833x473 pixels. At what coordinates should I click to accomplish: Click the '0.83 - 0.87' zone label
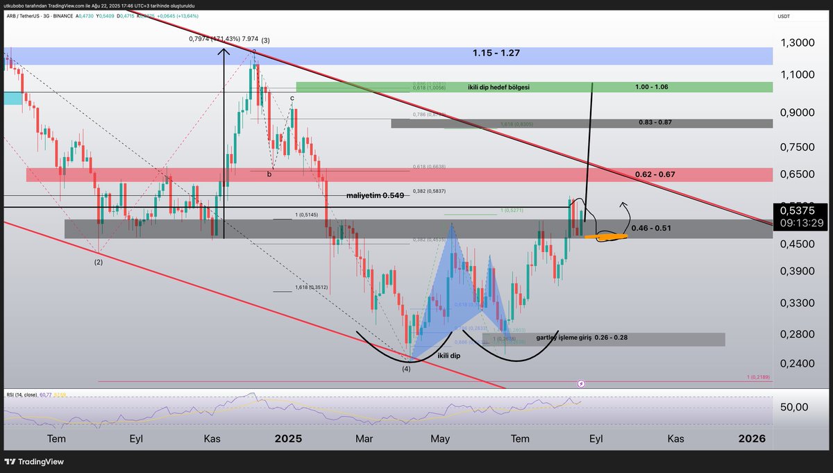(655, 122)
